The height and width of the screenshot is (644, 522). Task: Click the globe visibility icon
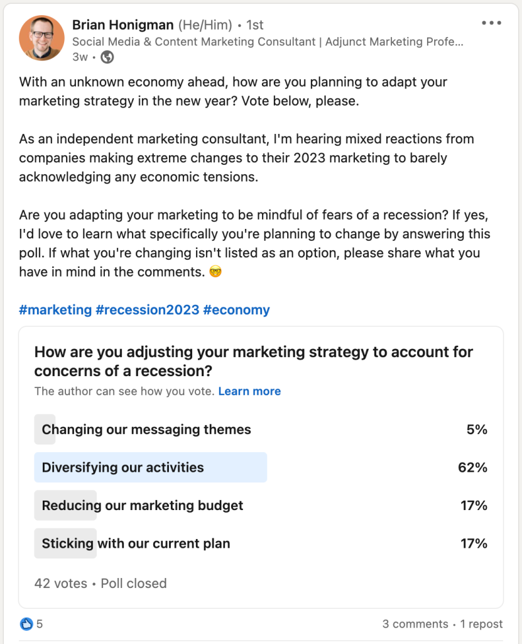pos(107,57)
